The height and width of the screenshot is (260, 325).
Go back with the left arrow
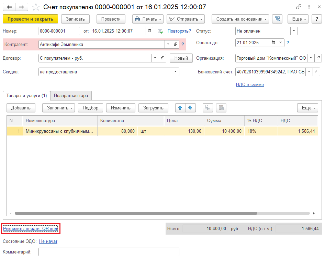pyautogui.click(x=9, y=7)
